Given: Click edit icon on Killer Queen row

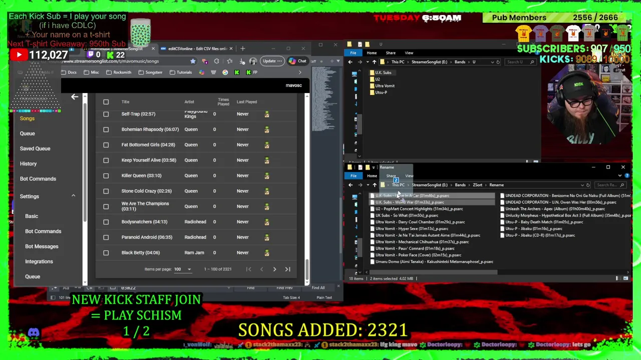Looking at the screenshot, I should click(267, 175).
